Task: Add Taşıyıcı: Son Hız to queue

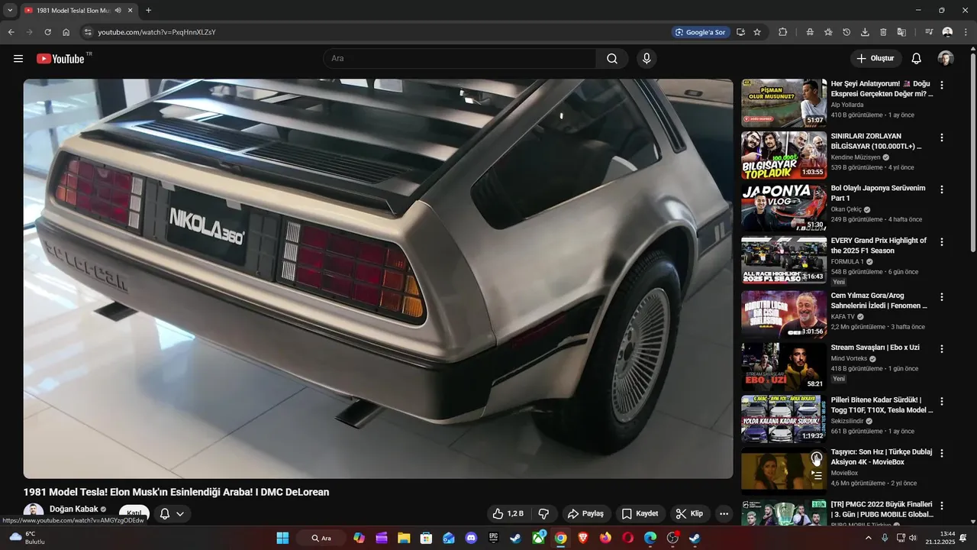Action: pos(817,475)
